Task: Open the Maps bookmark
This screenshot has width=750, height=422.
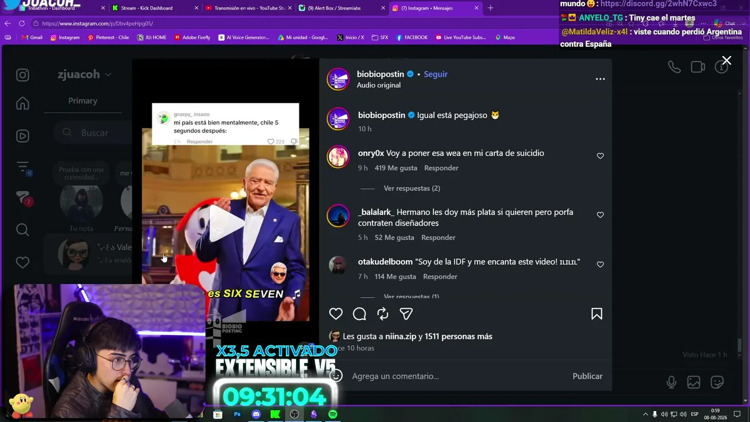Action: [x=505, y=38]
